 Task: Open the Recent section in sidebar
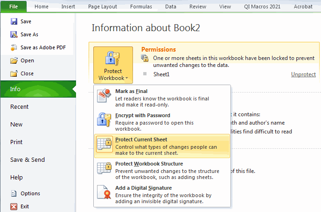pyautogui.click(x=20, y=107)
